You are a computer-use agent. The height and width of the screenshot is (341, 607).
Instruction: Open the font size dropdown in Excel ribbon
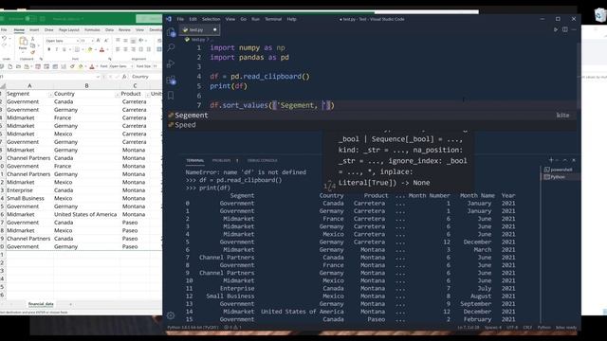coord(93,40)
